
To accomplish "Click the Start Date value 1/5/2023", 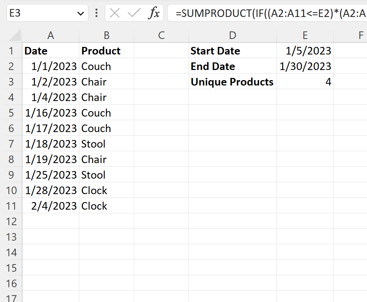I will pyautogui.click(x=305, y=51).
